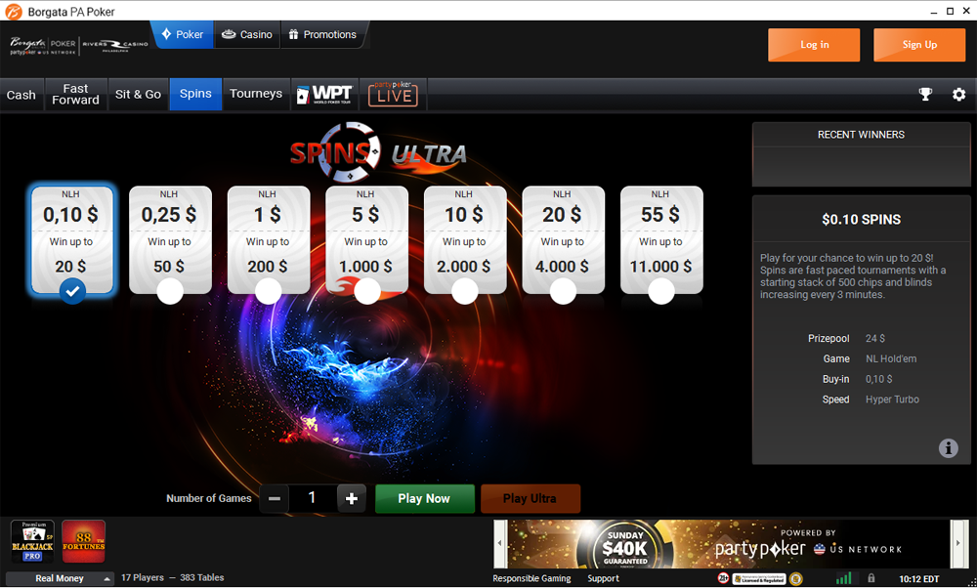
Task: Click the Recent Winners panel header
Action: 861,135
